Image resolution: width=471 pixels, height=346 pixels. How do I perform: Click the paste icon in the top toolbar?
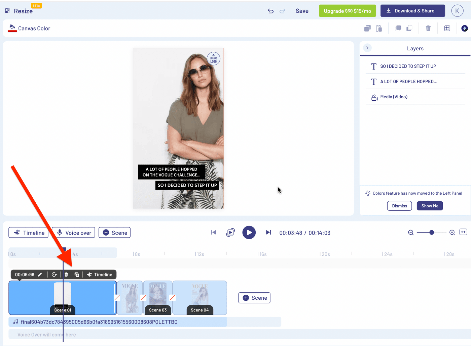point(379,28)
